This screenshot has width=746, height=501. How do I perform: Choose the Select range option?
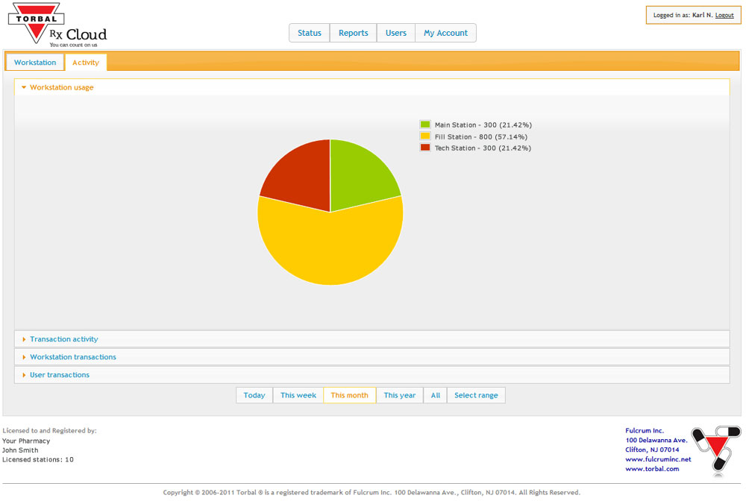coord(476,395)
